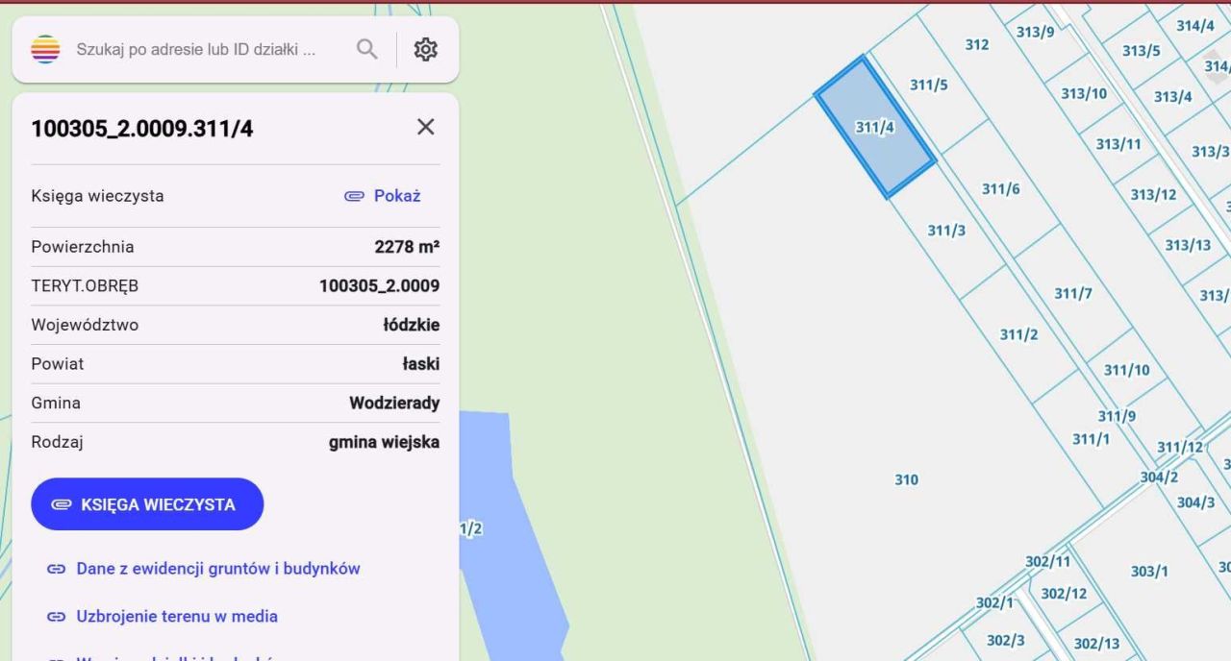Select parcel 302/3 on the map

(x=1005, y=640)
